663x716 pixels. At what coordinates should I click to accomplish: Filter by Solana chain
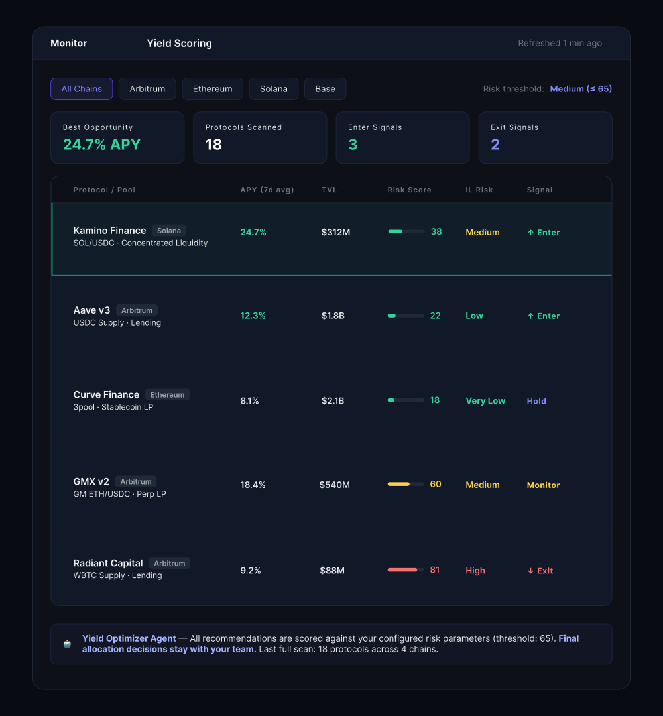click(x=274, y=89)
